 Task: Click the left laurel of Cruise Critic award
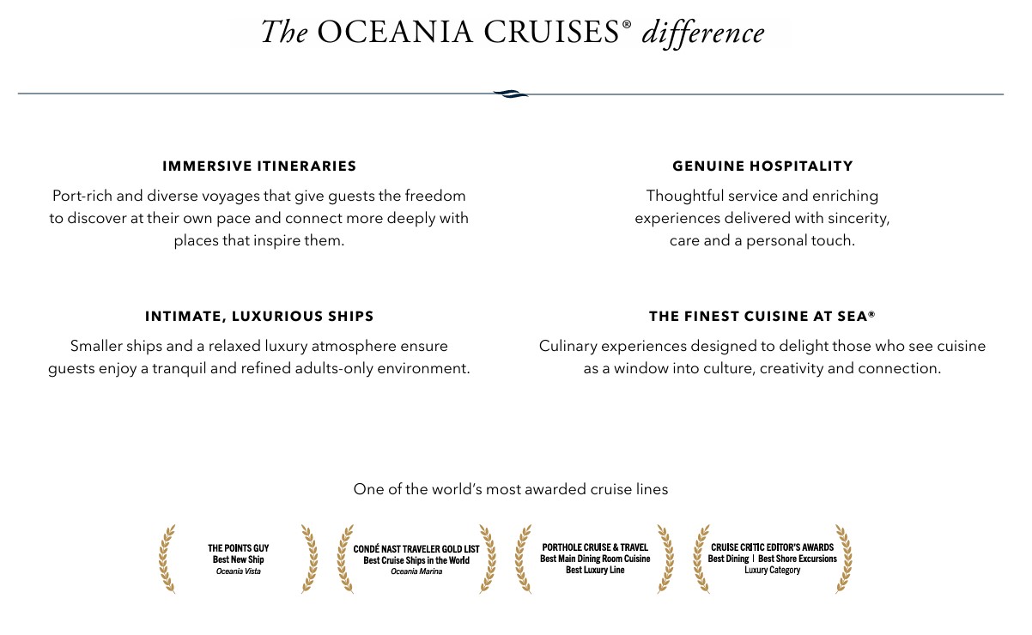point(701,559)
